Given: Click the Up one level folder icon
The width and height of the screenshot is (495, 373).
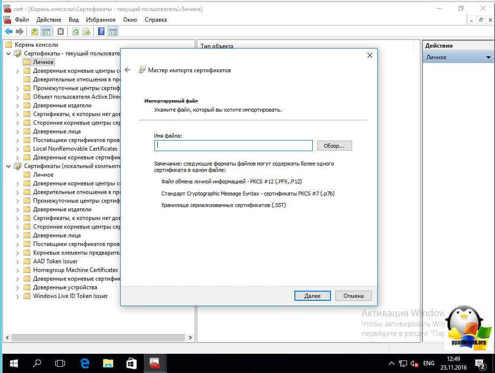Looking at the screenshot, I should (x=34, y=32).
